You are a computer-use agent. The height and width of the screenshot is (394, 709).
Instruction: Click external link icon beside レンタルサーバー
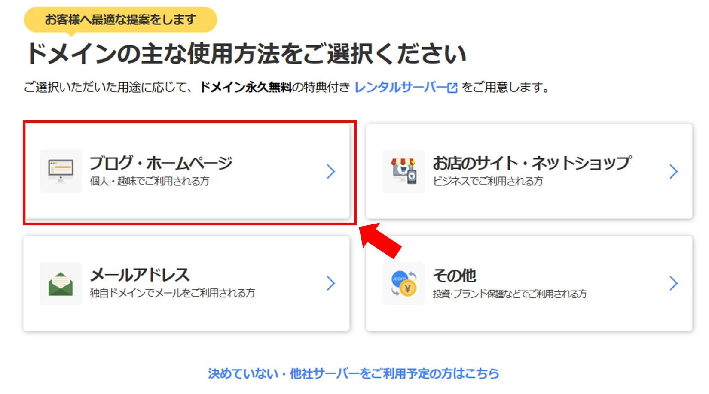click(x=452, y=88)
